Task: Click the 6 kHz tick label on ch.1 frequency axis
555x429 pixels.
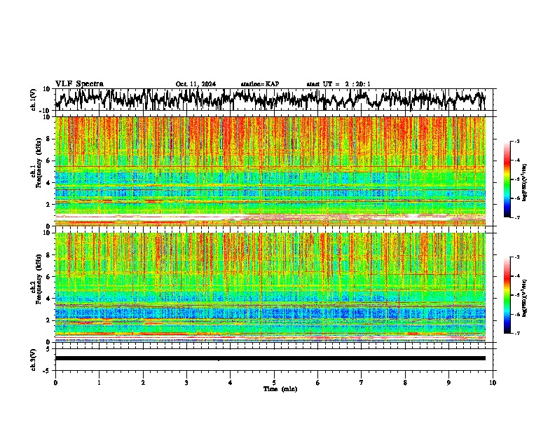Action: coord(48,161)
